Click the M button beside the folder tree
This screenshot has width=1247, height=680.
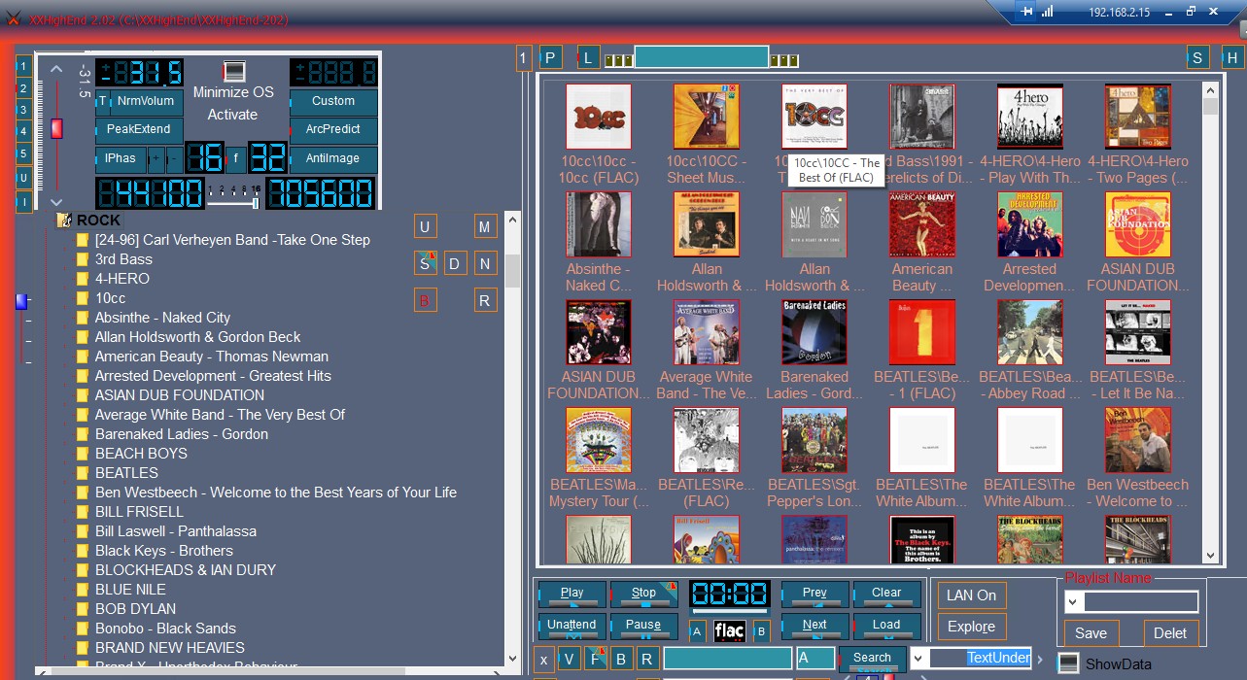click(x=485, y=227)
